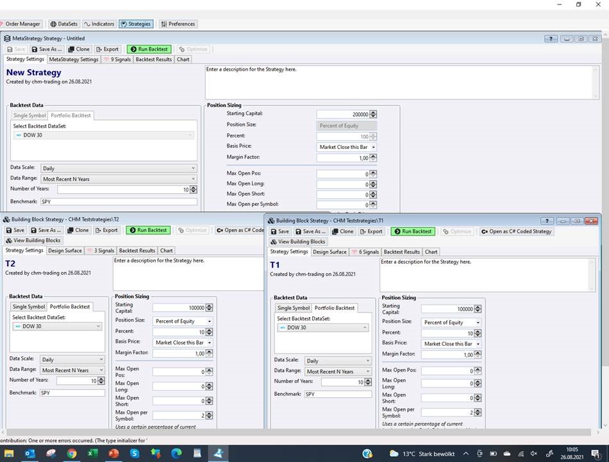Run Backtest for the MetaStrategy window

pos(149,49)
